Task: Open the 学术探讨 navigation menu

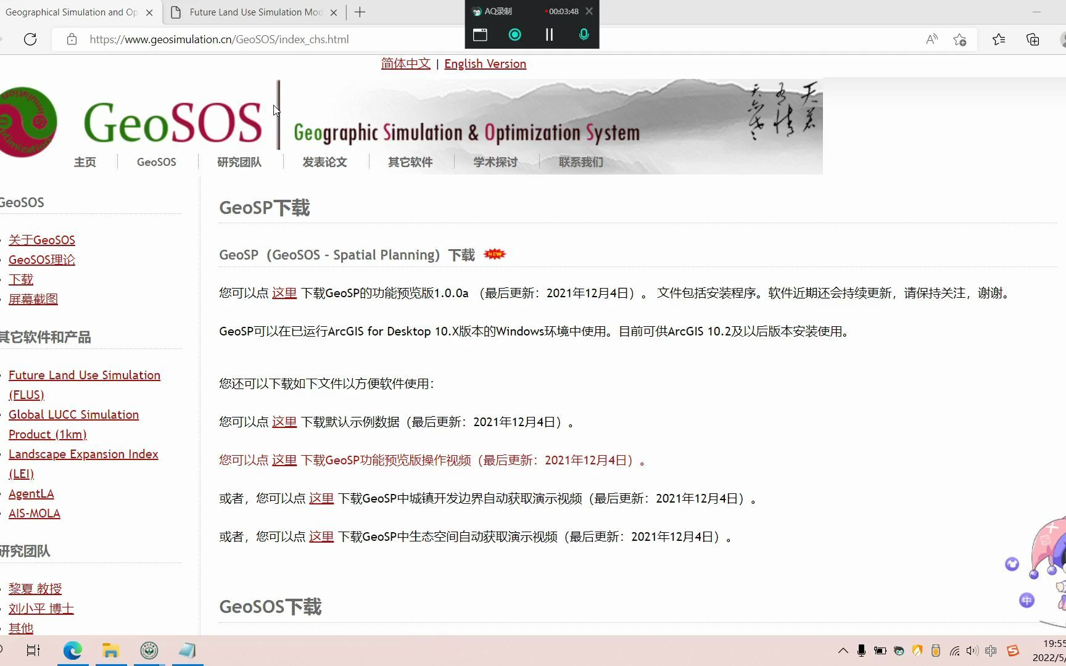Action: tap(495, 162)
